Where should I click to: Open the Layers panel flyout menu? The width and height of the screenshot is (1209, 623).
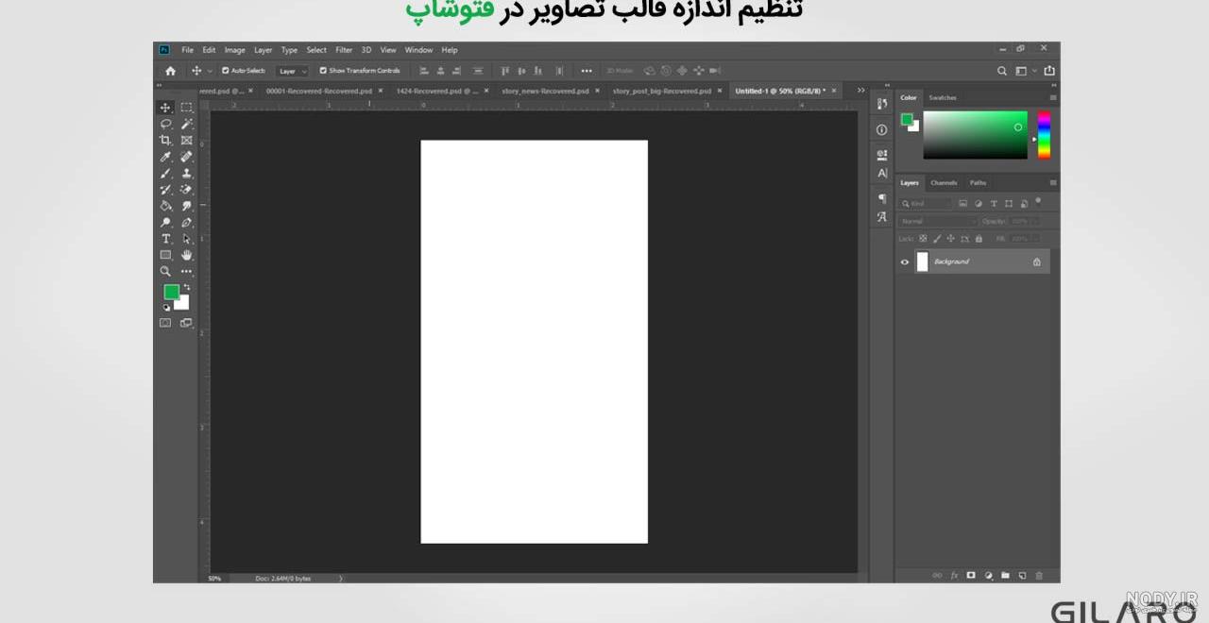pyautogui.click(x=1053, y=183)
